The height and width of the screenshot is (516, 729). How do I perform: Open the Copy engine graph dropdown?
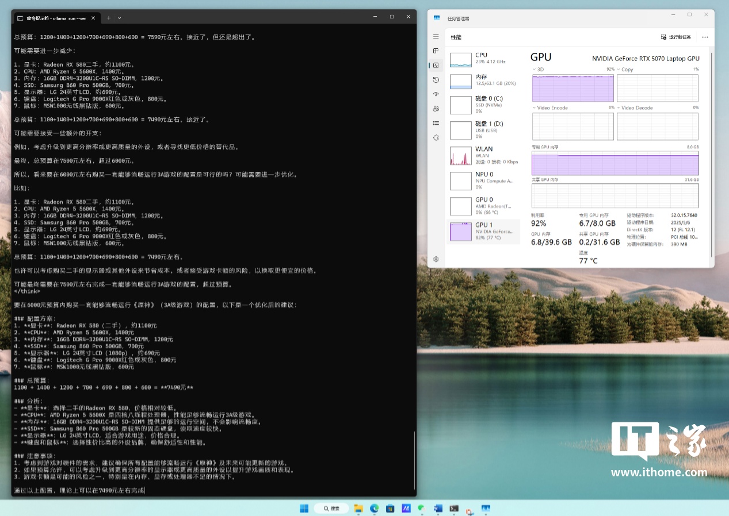(x=619, y=70)
